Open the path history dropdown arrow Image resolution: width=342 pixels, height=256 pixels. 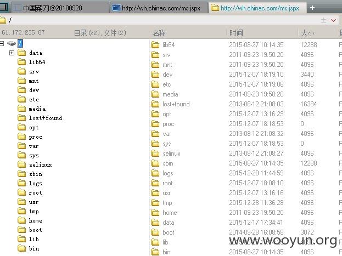tap(334, 20)
